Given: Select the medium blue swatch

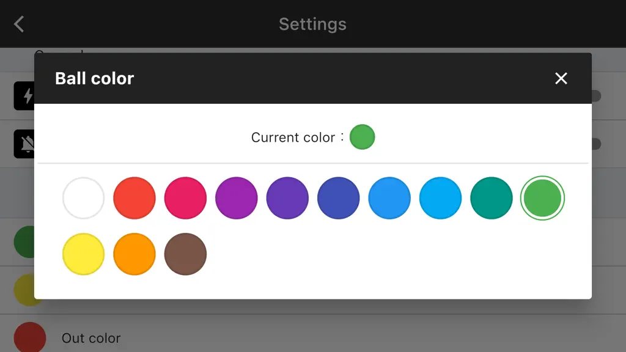Looking at the screenshot, I should (x=389, y=198).
